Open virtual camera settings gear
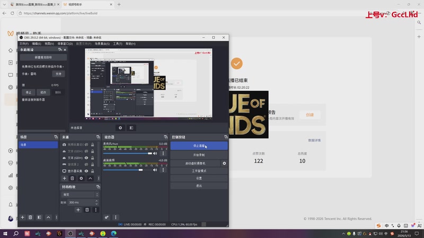Viewport: 424px width, 238px height. pyautogui.click(x=224, y=163)
